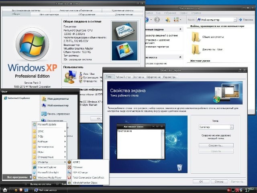The height and width of the screenshot is (193, 257).
Task: Click OK in display properties dialog
Action: pyautogui.click(x=201, y=181)
